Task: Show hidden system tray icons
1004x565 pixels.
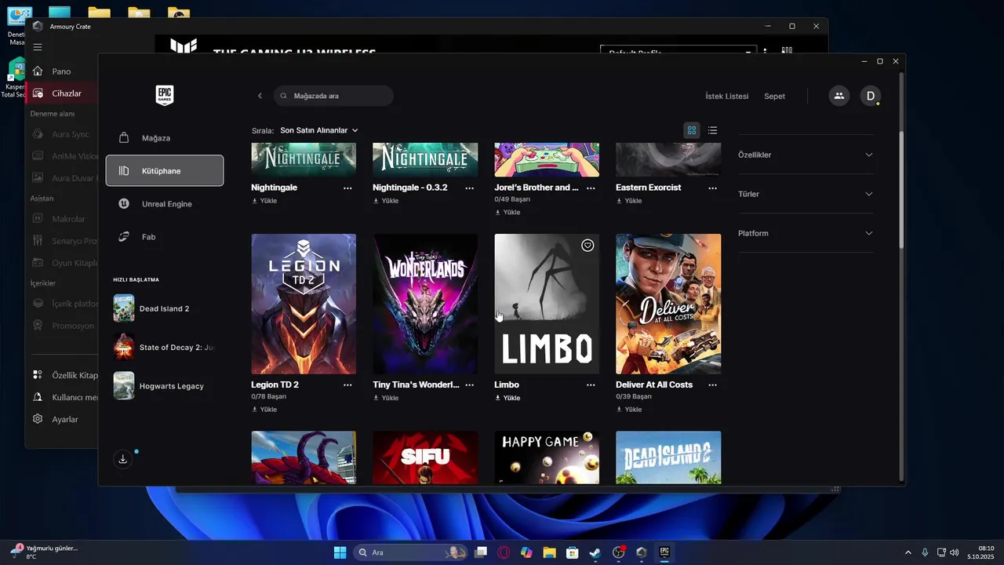Action: [x=908, y=552]
